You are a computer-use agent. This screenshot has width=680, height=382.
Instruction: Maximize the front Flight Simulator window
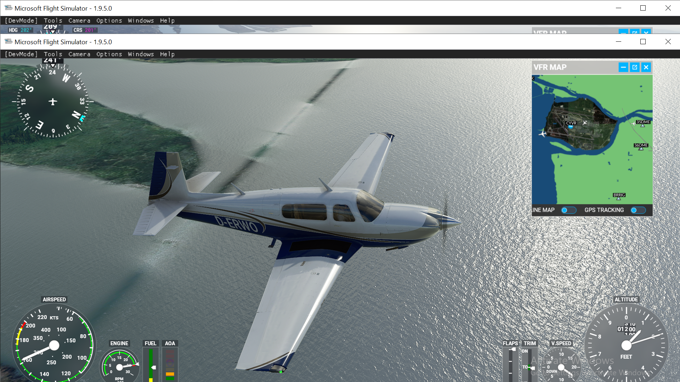tap(643, 42)
